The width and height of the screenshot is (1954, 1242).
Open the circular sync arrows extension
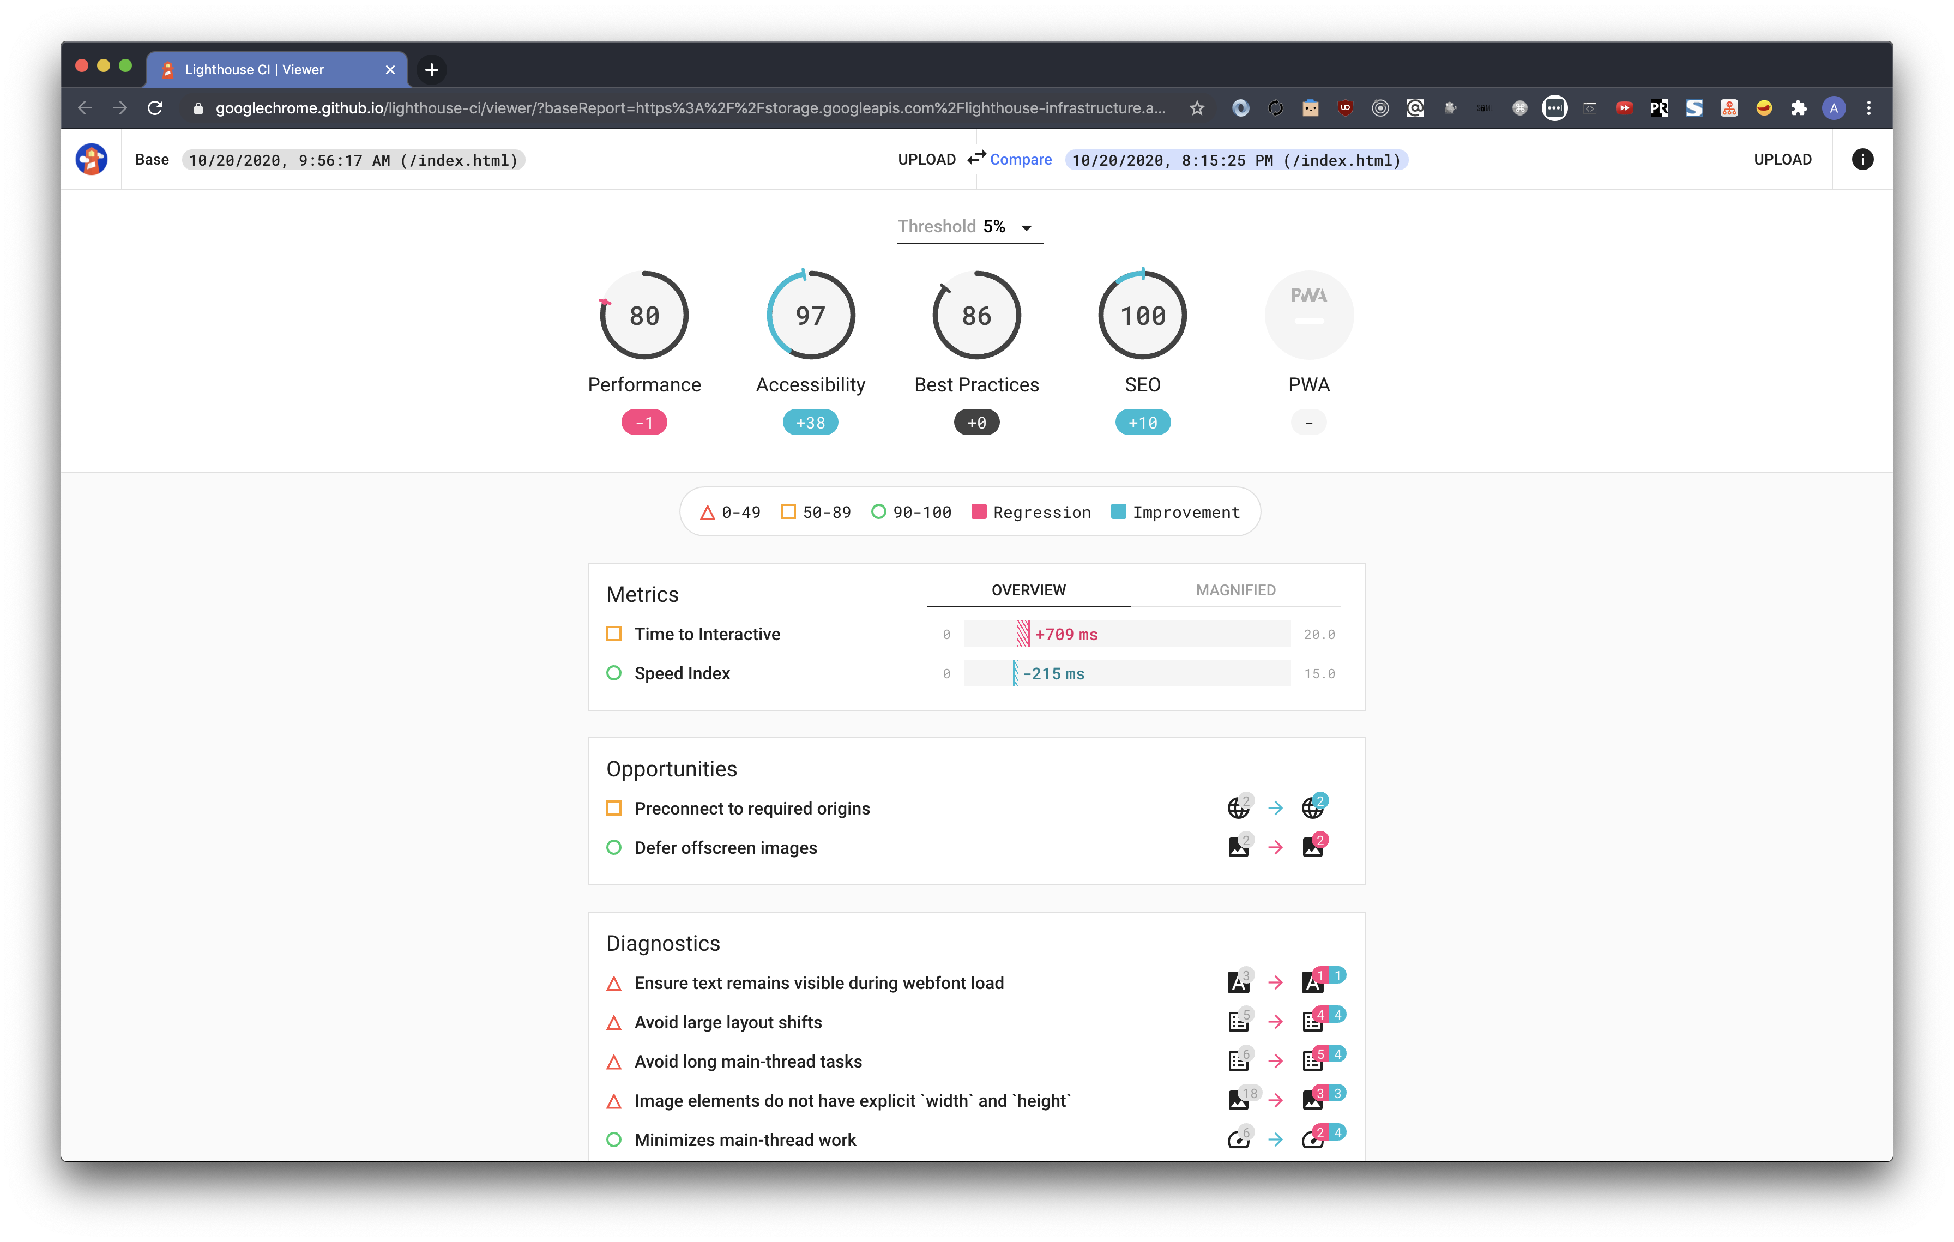[x=1275, y=108]
